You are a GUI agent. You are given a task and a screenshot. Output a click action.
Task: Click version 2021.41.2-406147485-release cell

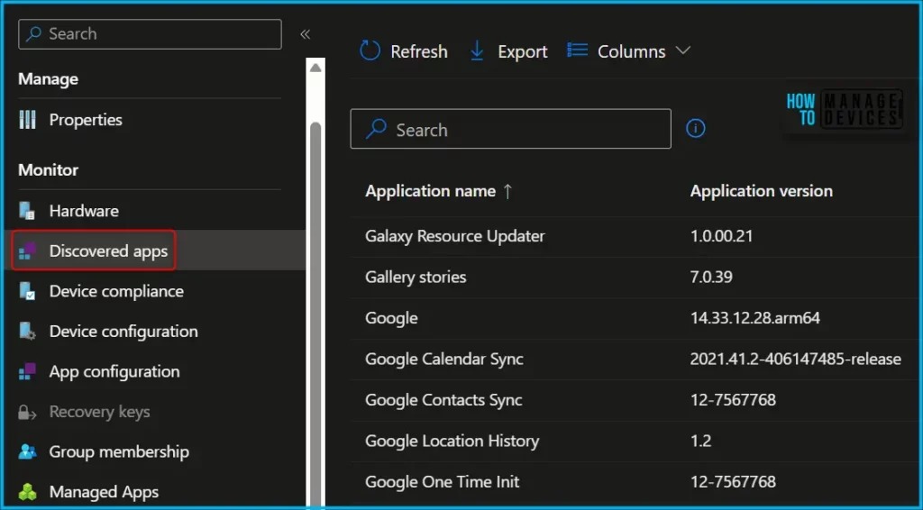(x=795, y=359)
